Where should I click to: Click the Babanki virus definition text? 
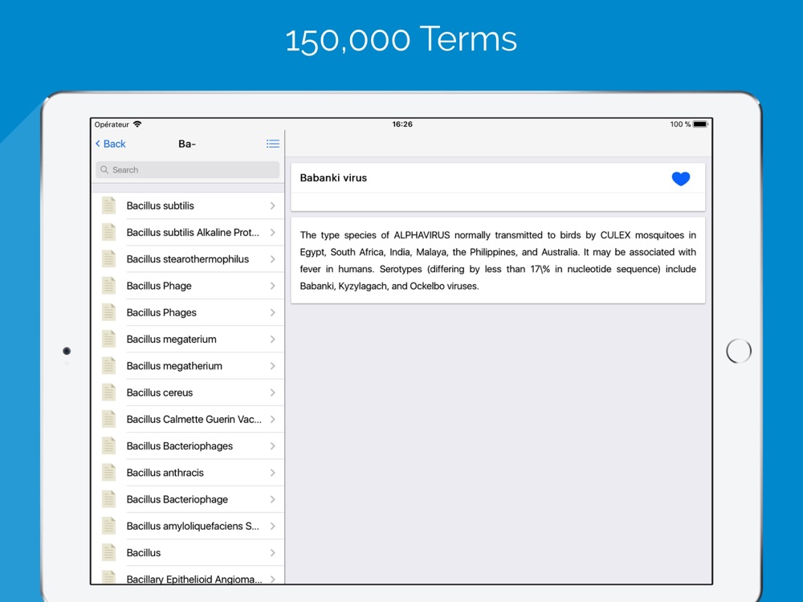click(498, 261)
